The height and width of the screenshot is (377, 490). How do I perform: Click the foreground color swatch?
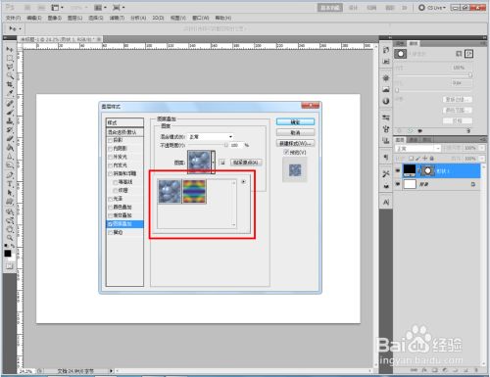click(8, 254)
